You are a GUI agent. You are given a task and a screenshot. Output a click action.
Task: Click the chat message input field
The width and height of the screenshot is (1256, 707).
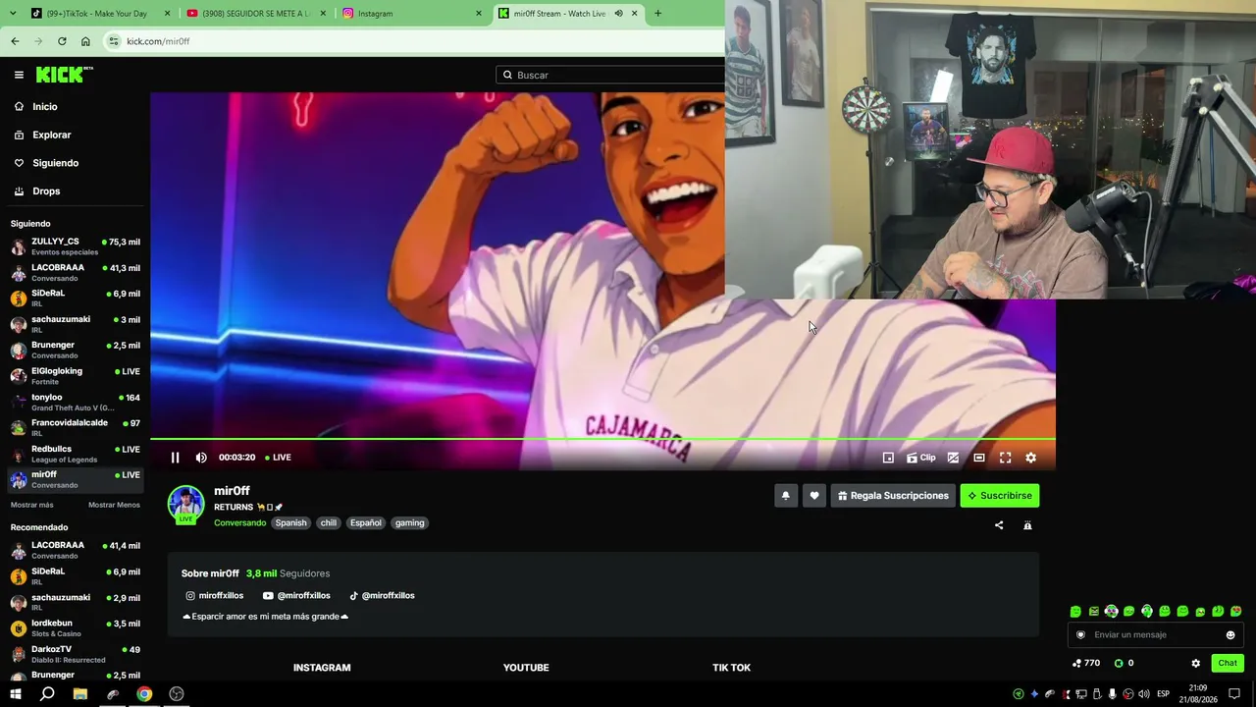coord(1155,635)
